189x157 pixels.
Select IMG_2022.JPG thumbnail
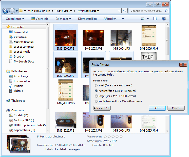tap(66, 120)
